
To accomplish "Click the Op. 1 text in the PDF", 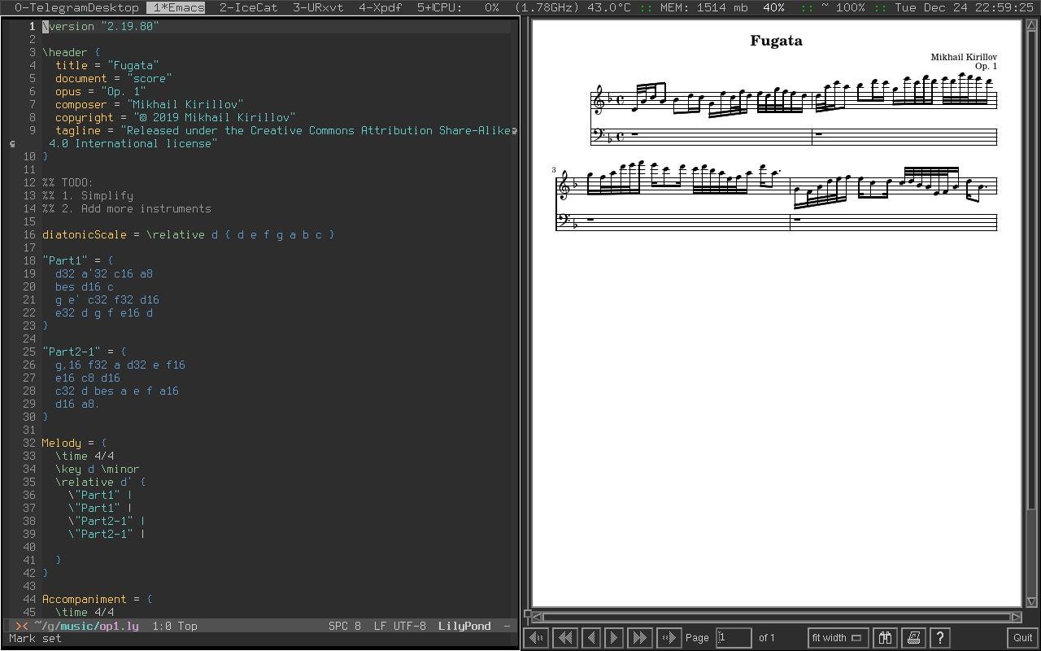I will (x=986, y=67).
